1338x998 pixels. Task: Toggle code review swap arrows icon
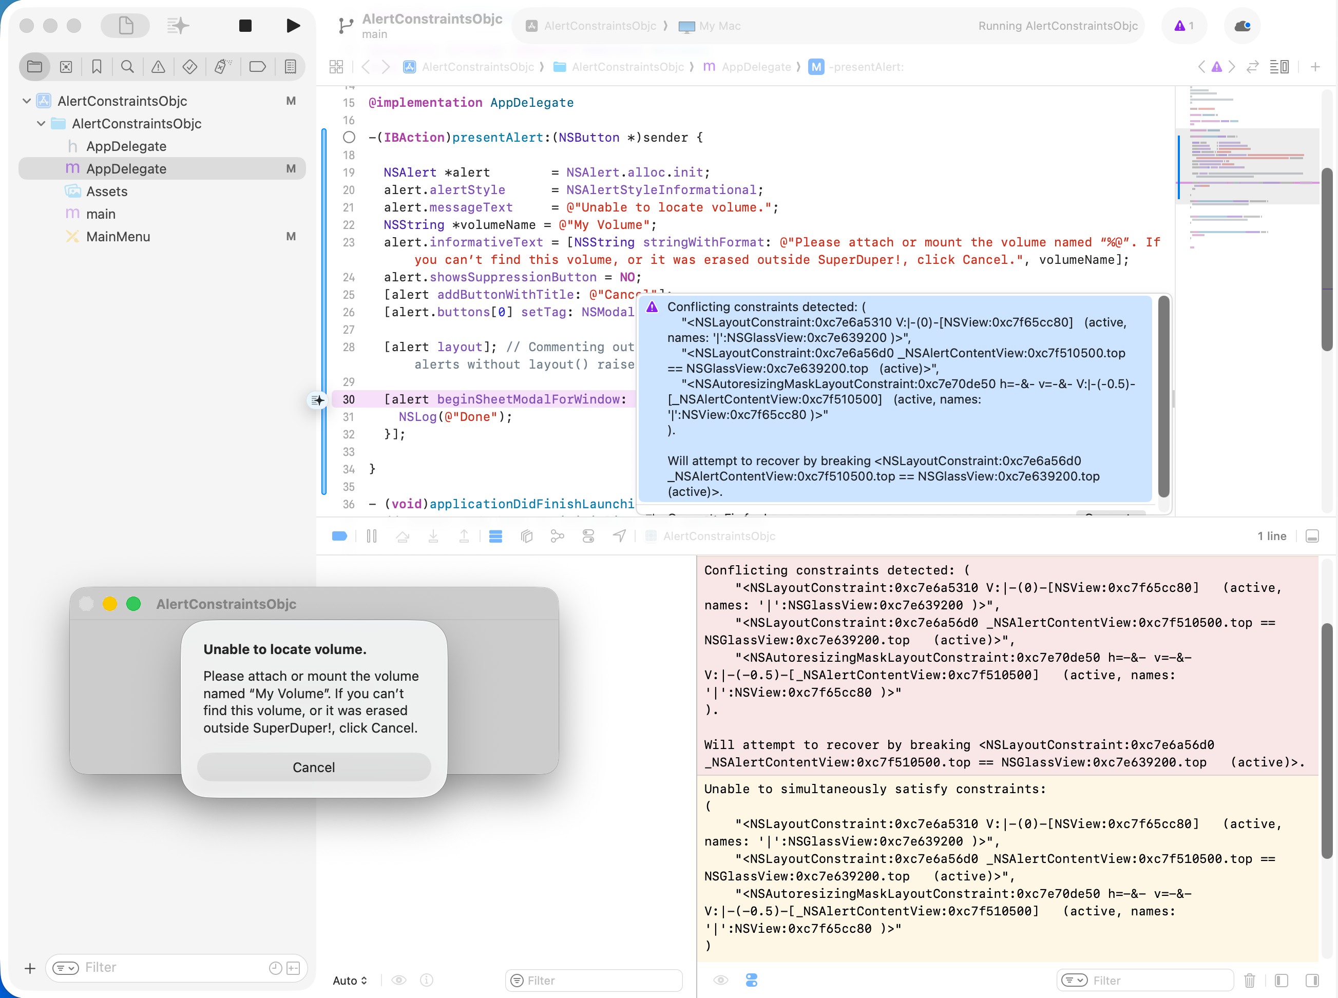(1253, 66)
